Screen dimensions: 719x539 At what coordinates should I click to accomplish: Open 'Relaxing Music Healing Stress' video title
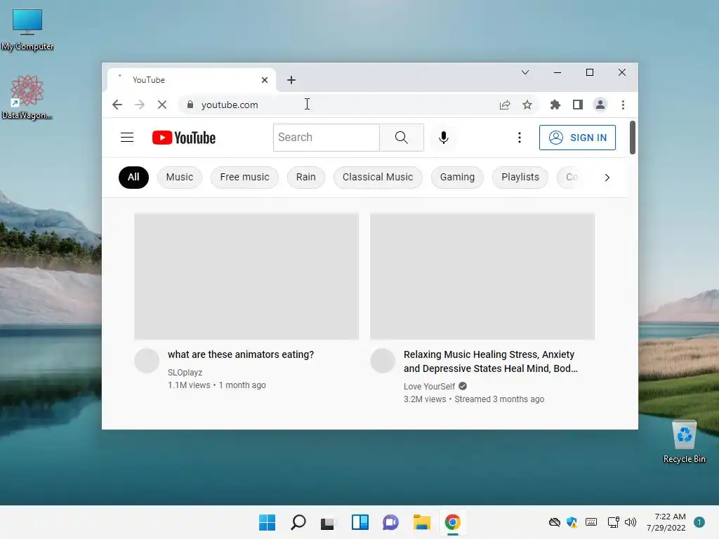(490, 361)
